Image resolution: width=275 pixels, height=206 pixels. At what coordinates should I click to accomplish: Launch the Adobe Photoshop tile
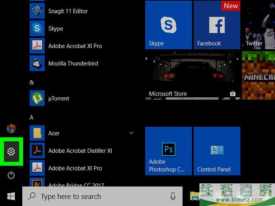pyautogui.click(x=168, y=151)
